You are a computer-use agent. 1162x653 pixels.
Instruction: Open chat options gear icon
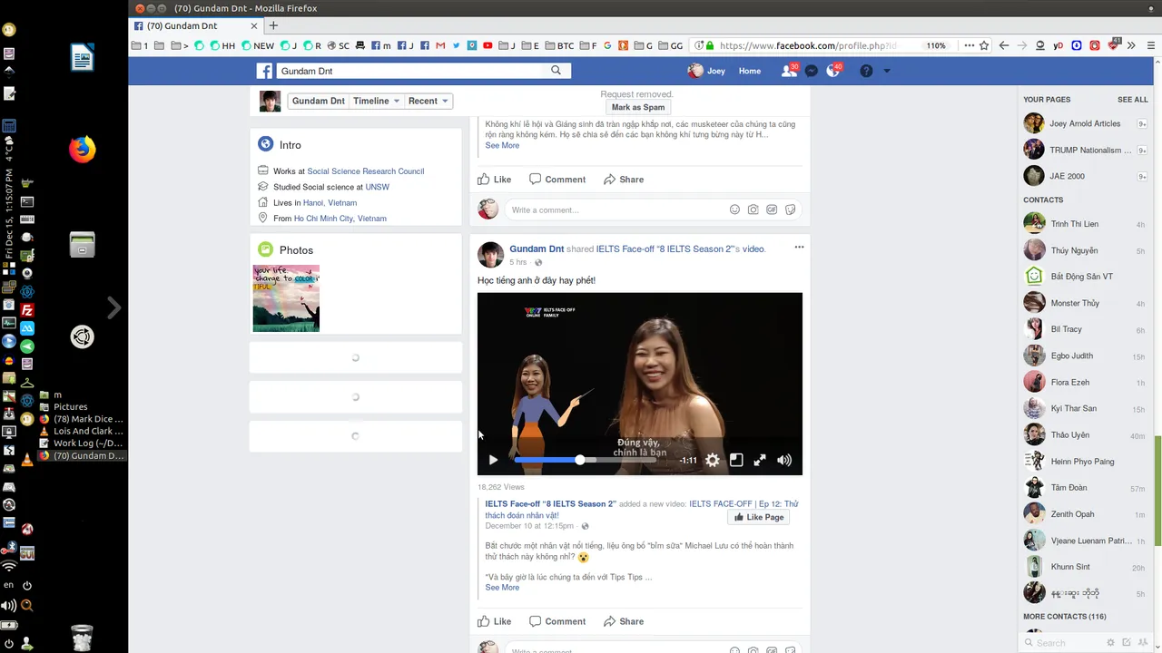(x=1110, y=643)
